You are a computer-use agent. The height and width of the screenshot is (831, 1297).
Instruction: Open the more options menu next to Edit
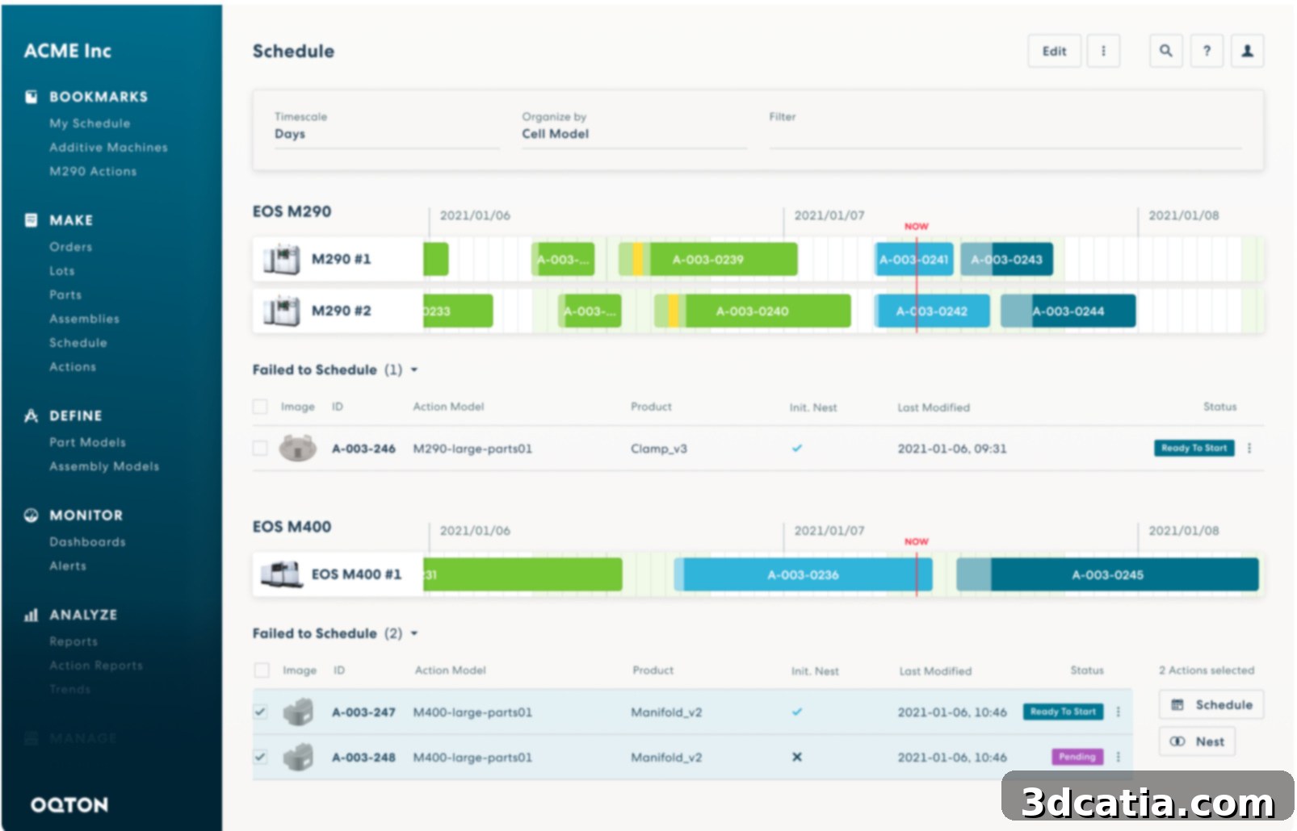1103,51
